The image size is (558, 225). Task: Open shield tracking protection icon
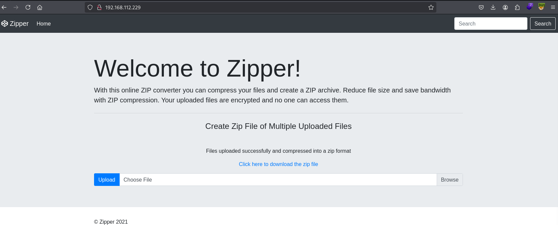tap(90, 7)
